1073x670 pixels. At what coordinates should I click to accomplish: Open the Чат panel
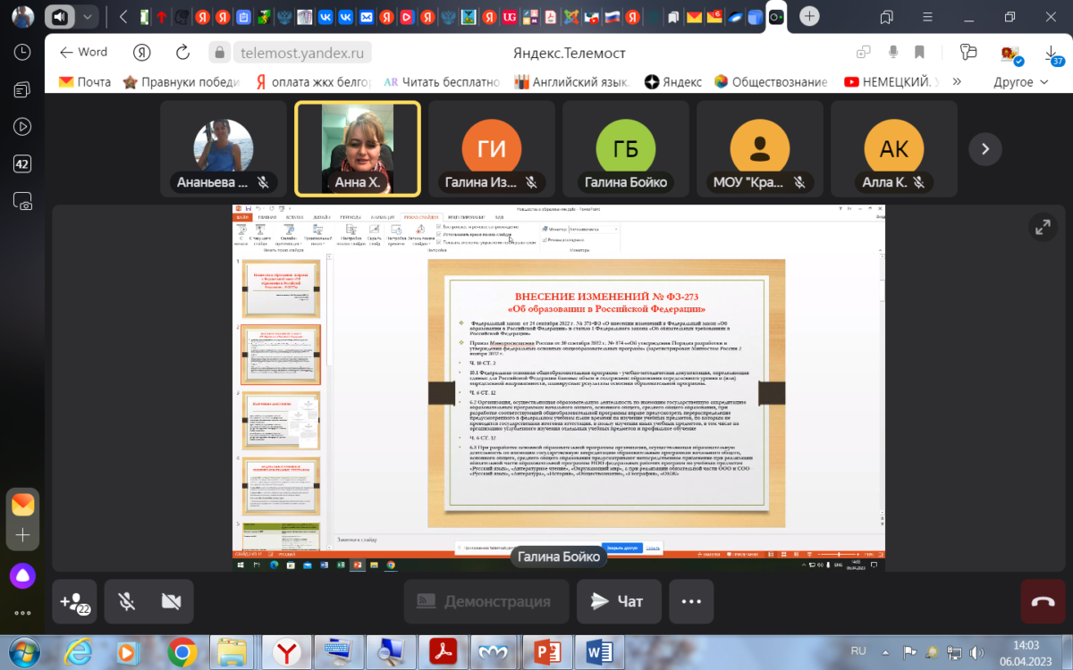coord(619,601)
